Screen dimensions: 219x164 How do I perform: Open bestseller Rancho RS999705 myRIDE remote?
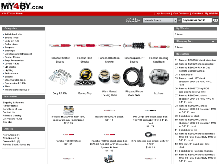point(194,90)
